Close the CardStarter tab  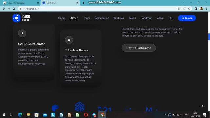[77, 3]
